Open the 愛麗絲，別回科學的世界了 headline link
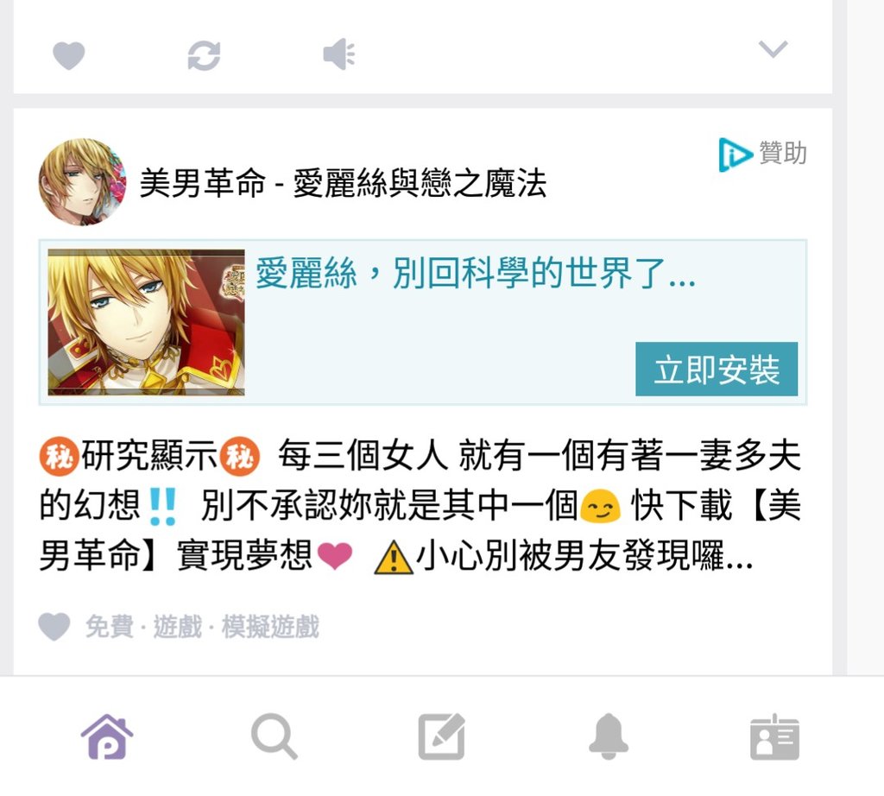Image resolution: width=884 pixels, height=796 pixels. pos(476,274)
